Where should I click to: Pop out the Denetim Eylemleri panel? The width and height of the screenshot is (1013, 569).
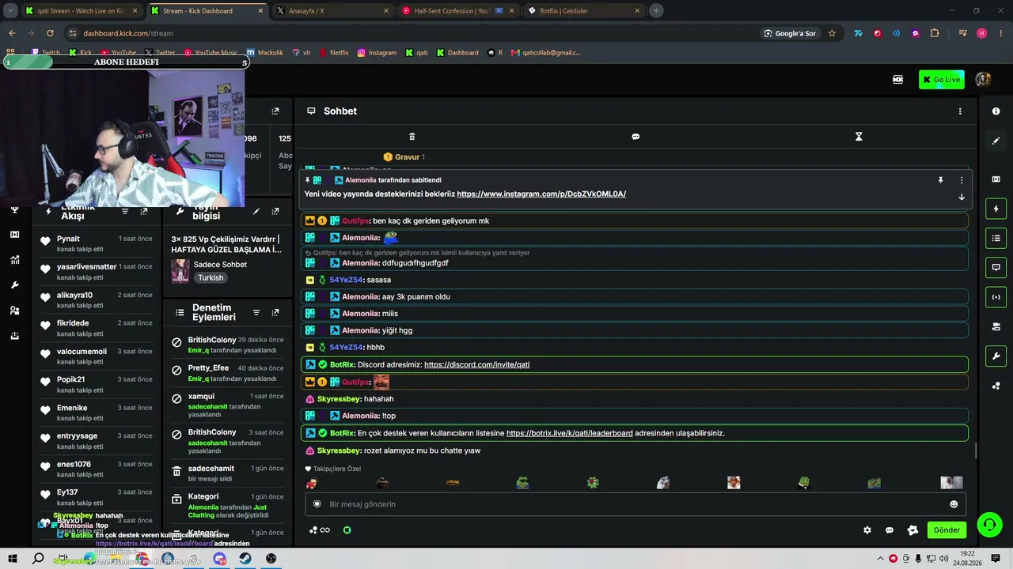coord(275,313)
